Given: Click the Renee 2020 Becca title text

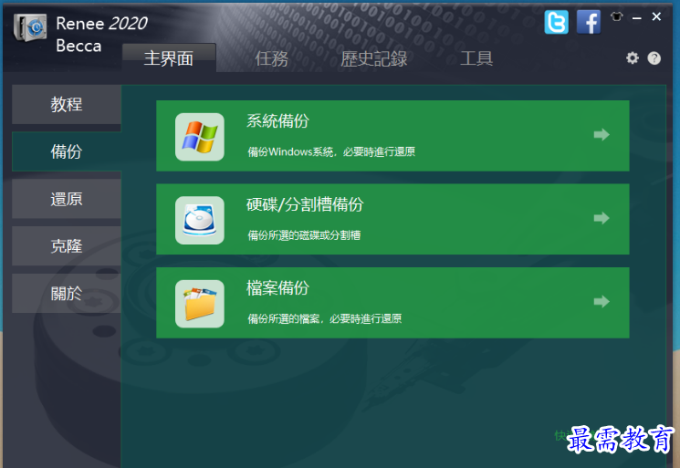Looking at the screenshot, I should pyautogui.click(x=101, y=35).
